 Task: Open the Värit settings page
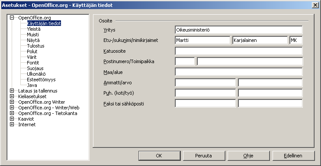(32, 57)
